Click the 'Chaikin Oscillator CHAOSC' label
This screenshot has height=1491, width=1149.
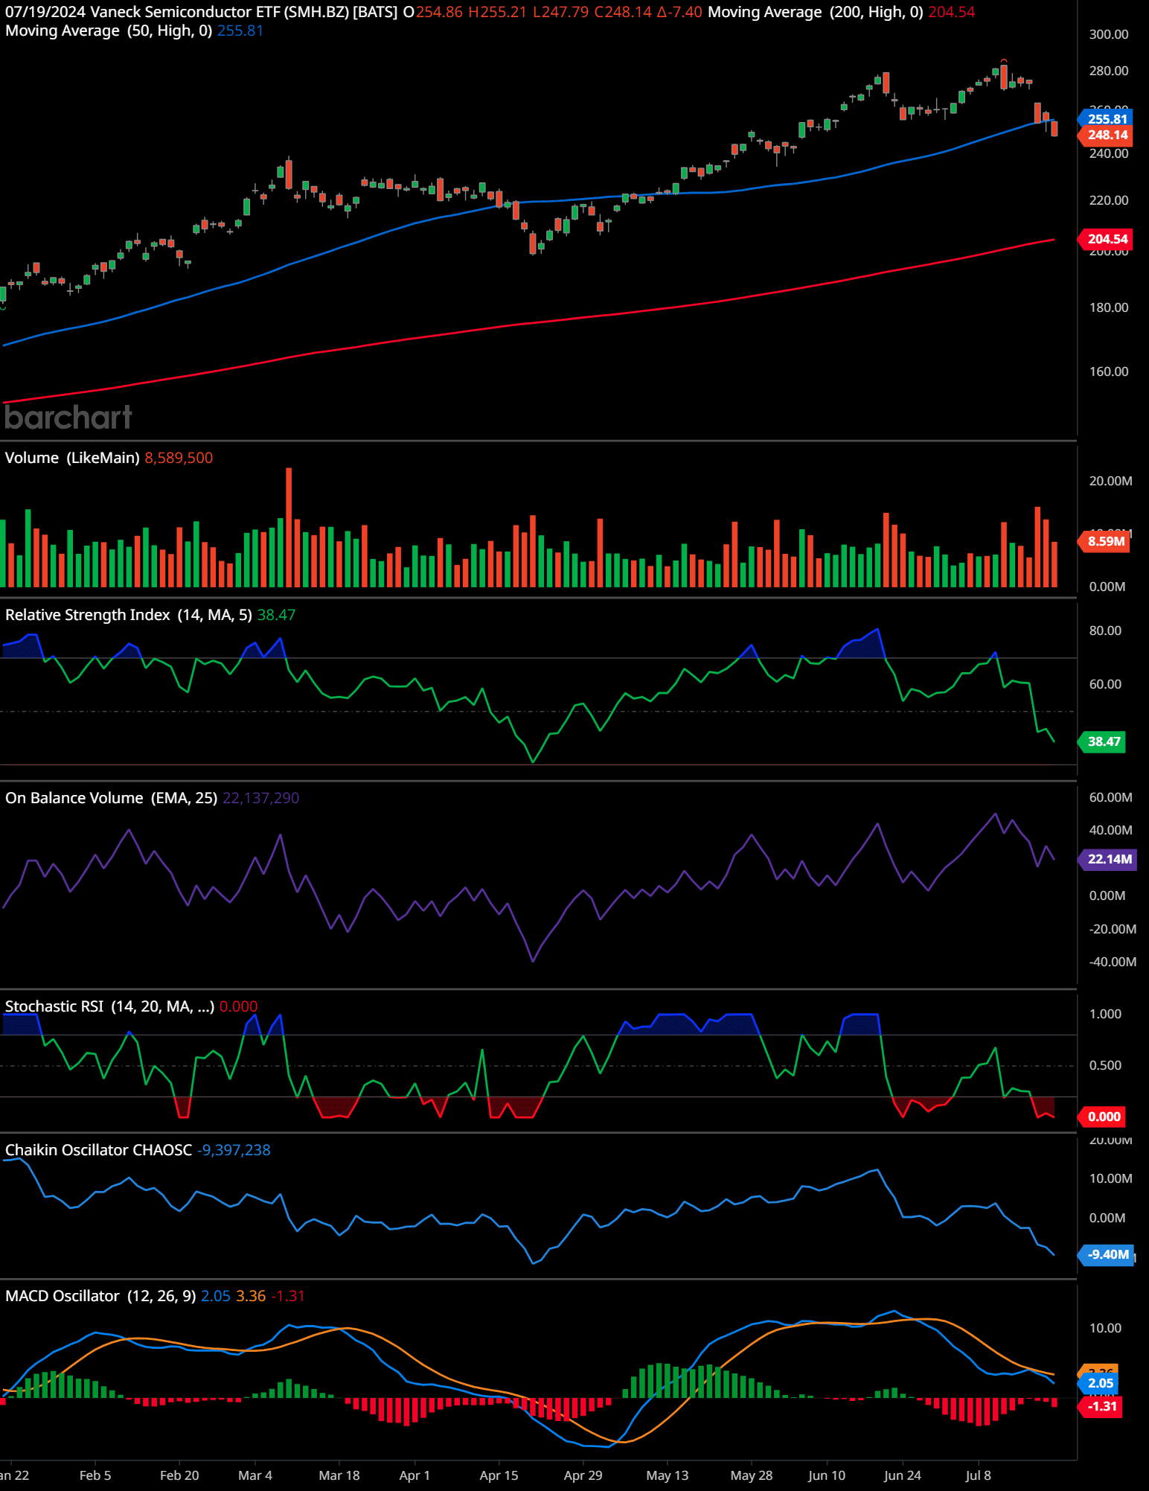98,1150
